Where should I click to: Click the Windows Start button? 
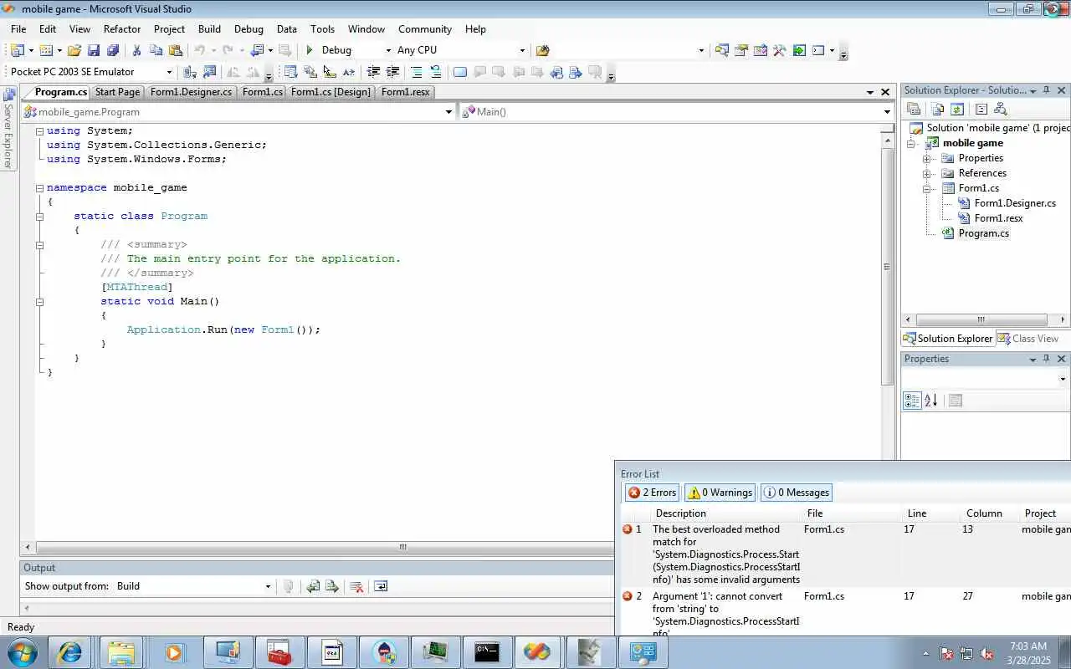pos(20,652)
